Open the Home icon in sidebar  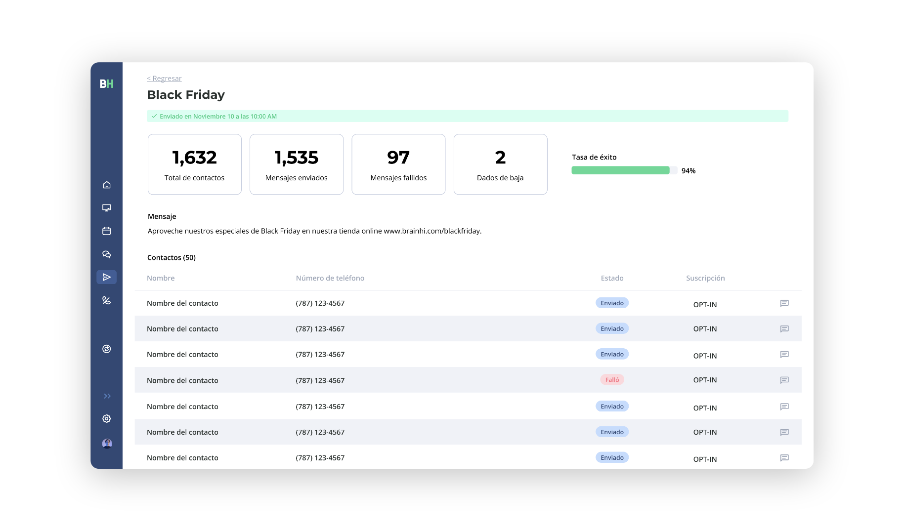(x=106, y=185)
